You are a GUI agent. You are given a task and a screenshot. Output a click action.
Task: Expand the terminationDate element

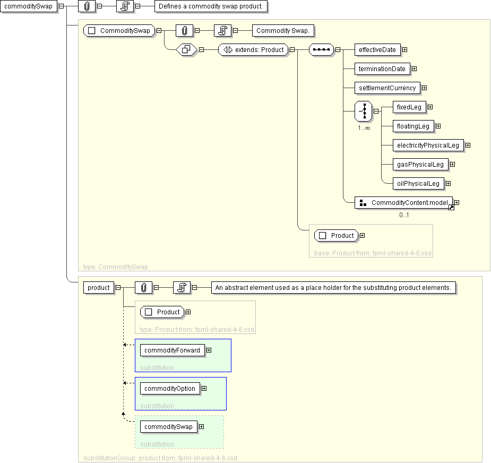point(414,69)
